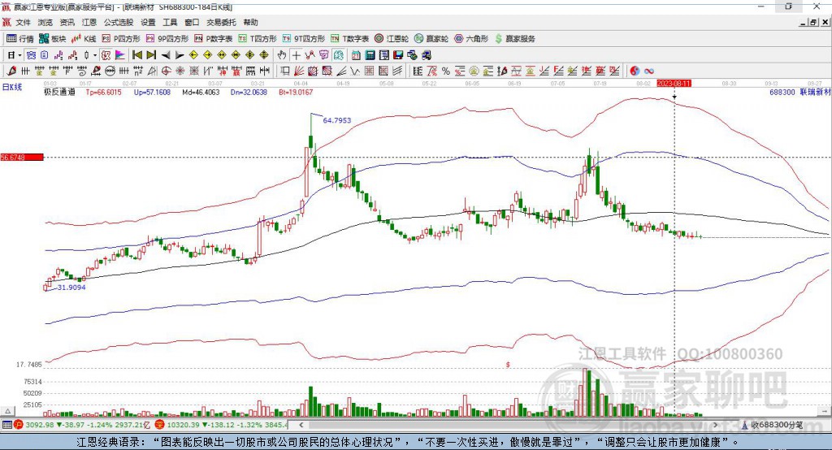The width and height of the screenshot is (832, 450).
Task: Collapse volume panel with triangle button
Action: pos(7,411)
